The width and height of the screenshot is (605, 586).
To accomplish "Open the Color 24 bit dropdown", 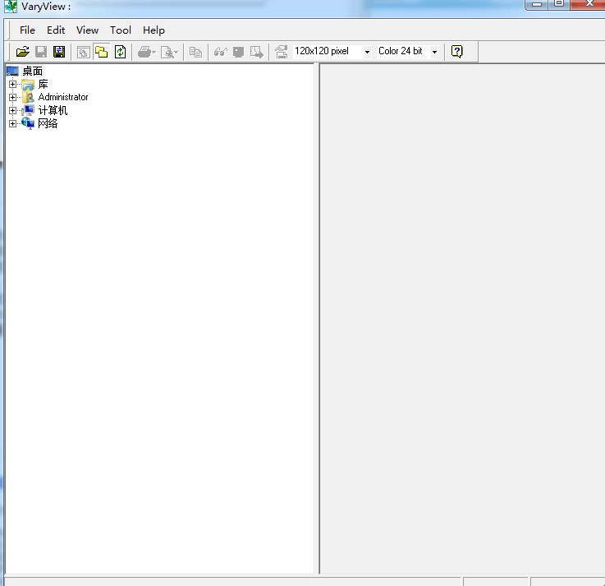I will [434, 52].
